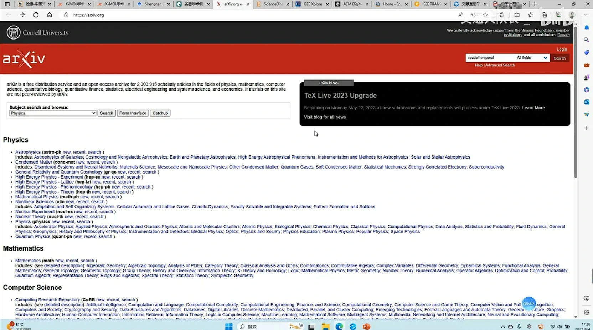Open the Edge sidebar search icon

(586, 40)
